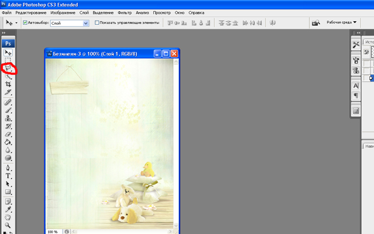Select the Hand tool
The height and width of the screenshot is (234, 374).
click(x=8, y=217)
